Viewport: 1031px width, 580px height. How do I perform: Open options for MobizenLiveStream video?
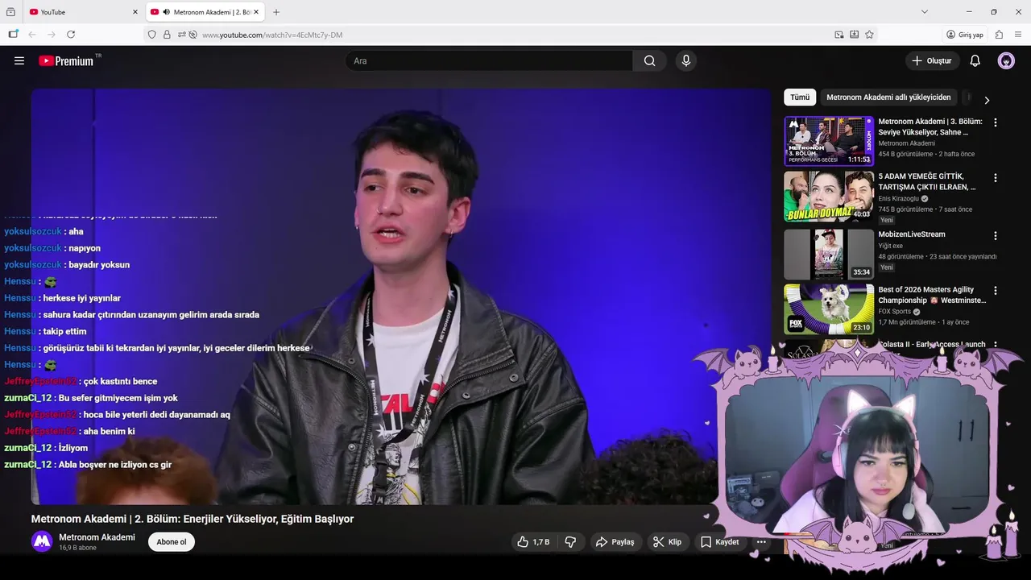(996, 236)
